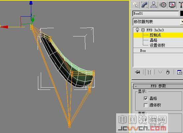The width and height of the screenshot is (183, 133).
Task: Open the Utilities hammer tab
Action: click(180, 5)
